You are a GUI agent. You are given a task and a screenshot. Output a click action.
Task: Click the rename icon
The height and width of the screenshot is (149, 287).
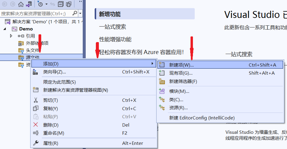click(x=36, y=133)
